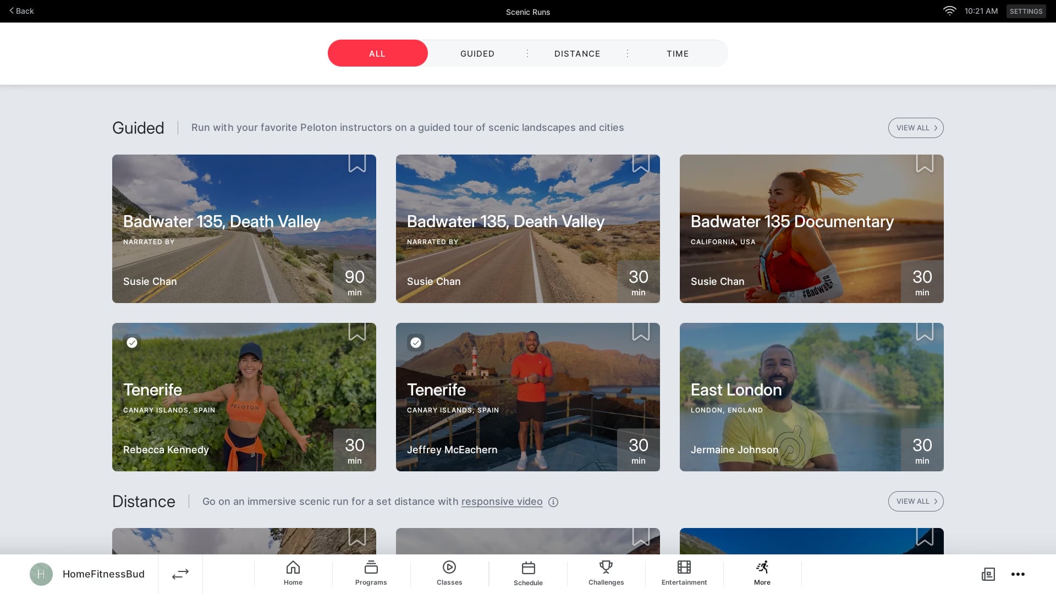Expand Distance section with VIEW ALL
Image resolution: width=1056 pixels, height=594 pixels.
916,501
